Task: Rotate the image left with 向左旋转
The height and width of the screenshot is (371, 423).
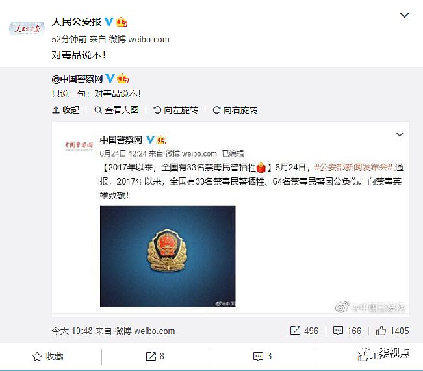Action: pos(175,110)
